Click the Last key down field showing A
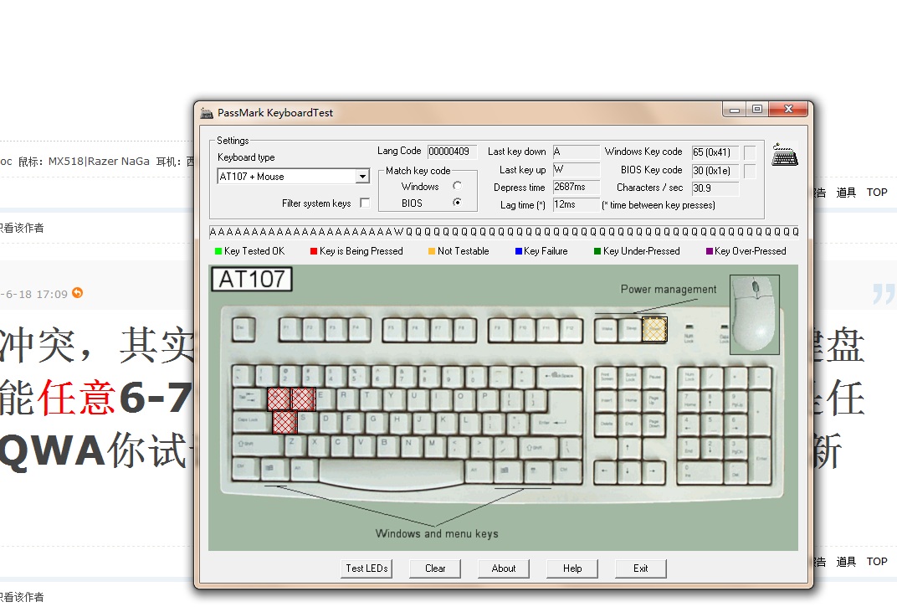 point(576,152)
